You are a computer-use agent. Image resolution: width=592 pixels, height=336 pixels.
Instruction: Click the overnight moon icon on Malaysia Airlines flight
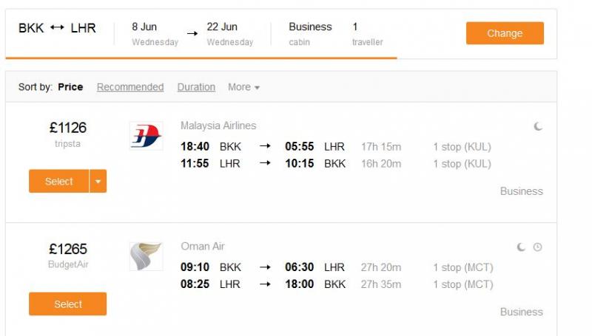538,126
